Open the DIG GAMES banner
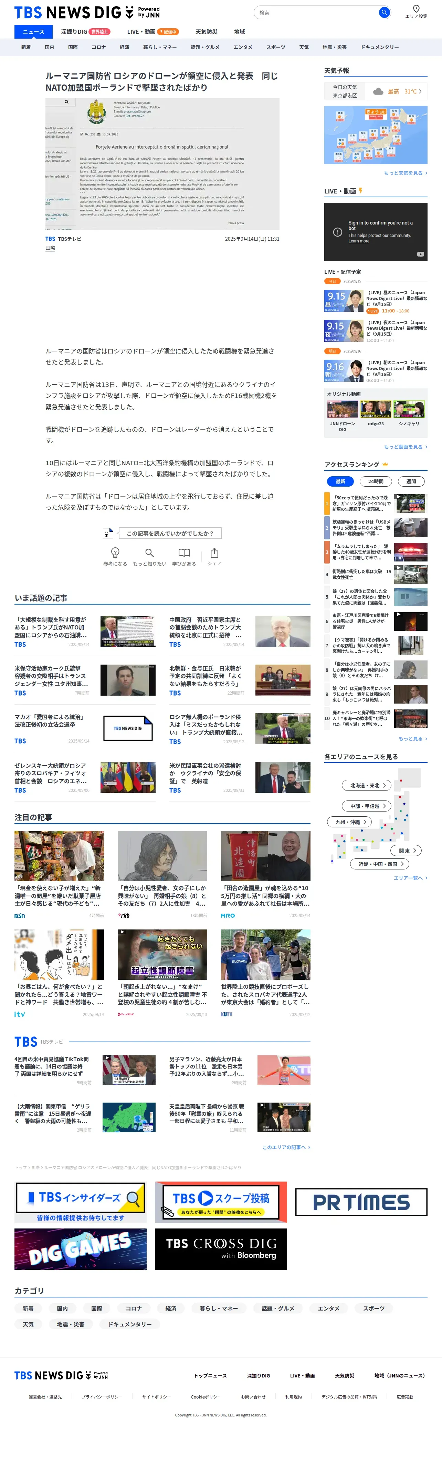Screen dimensions: 442x1463 coord(81,1250)
